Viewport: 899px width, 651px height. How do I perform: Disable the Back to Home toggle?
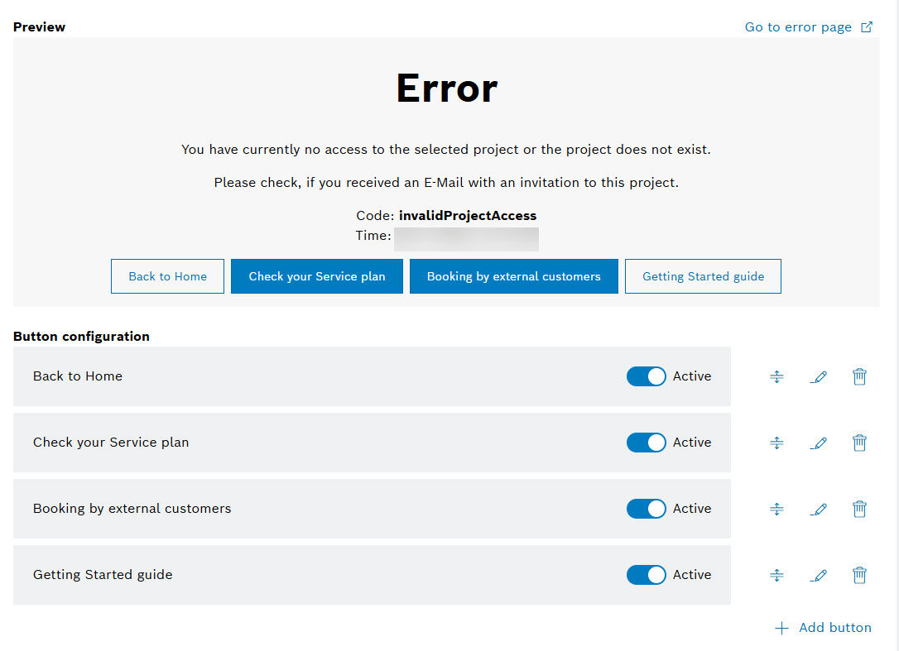click(646, 376)
